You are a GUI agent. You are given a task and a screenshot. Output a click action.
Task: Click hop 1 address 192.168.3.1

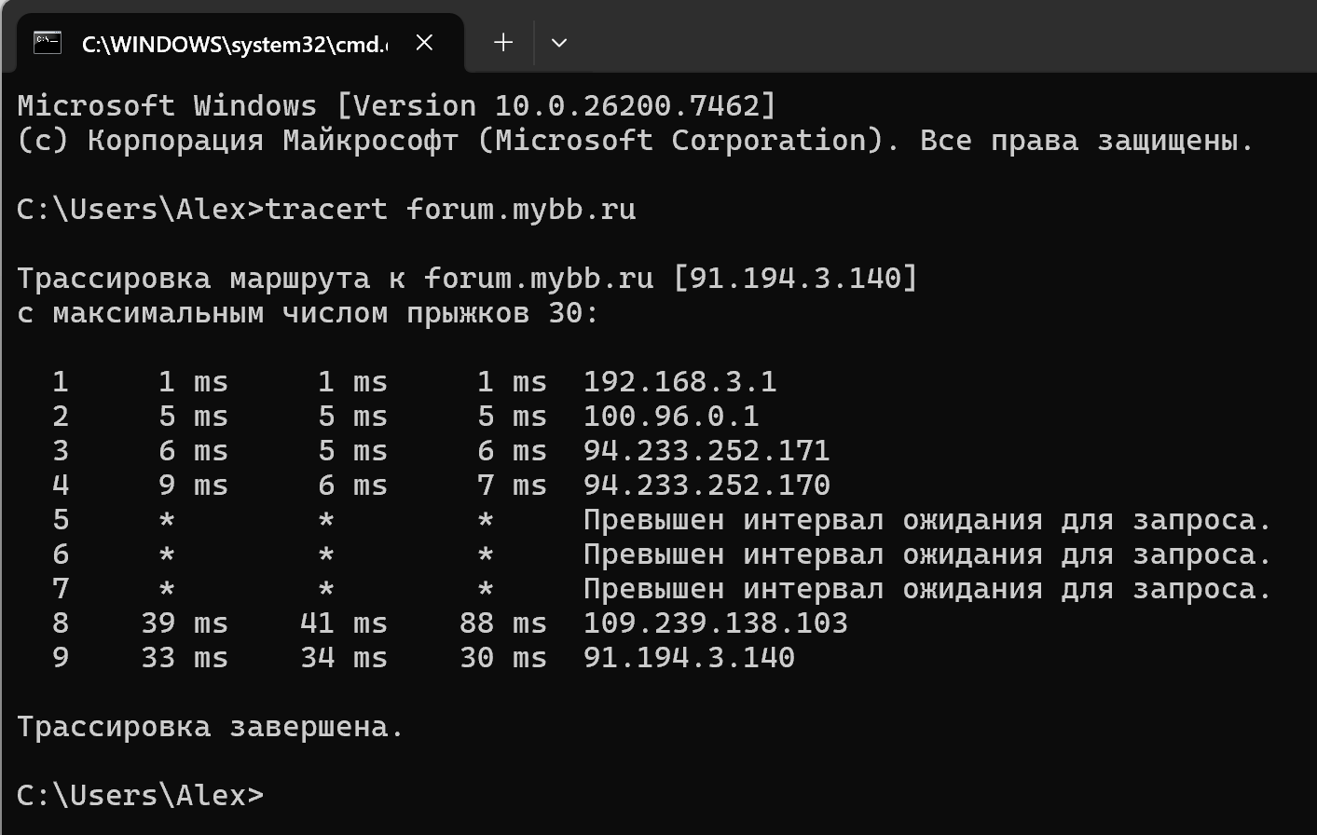pyautogui.click(x=681, y=381)
